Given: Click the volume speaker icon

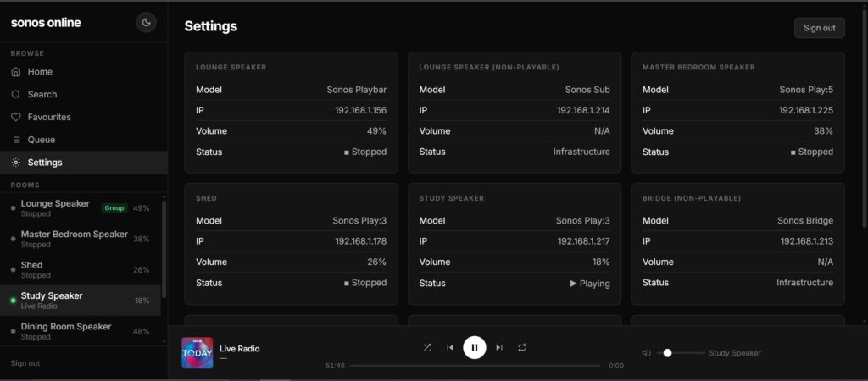Looking at the screenshot, I should (x=646, y=353).
